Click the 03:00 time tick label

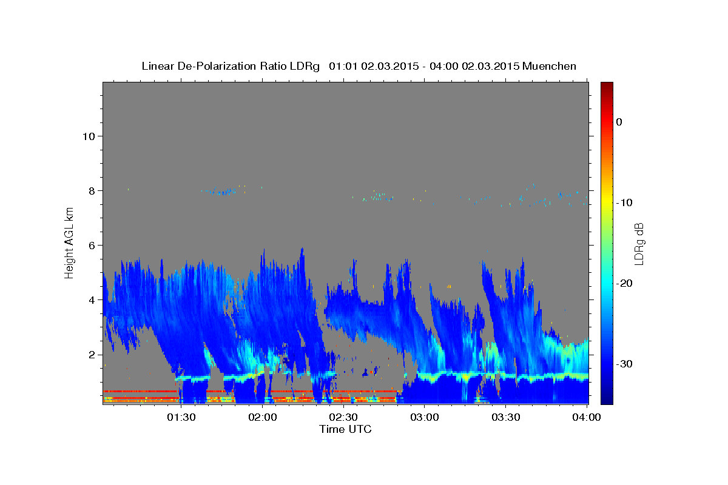point(425,418)
